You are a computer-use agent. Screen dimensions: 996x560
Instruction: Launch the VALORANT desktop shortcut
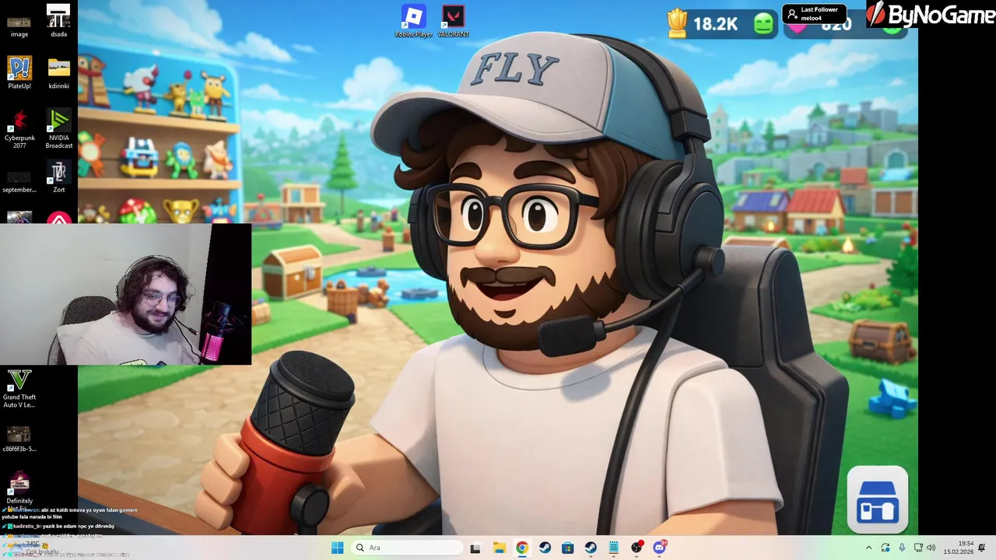453,21
